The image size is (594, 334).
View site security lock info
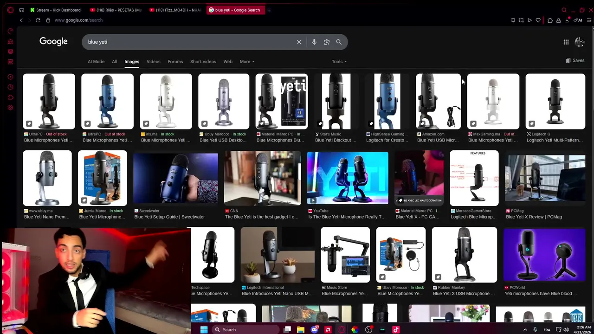tap(48, 20)
